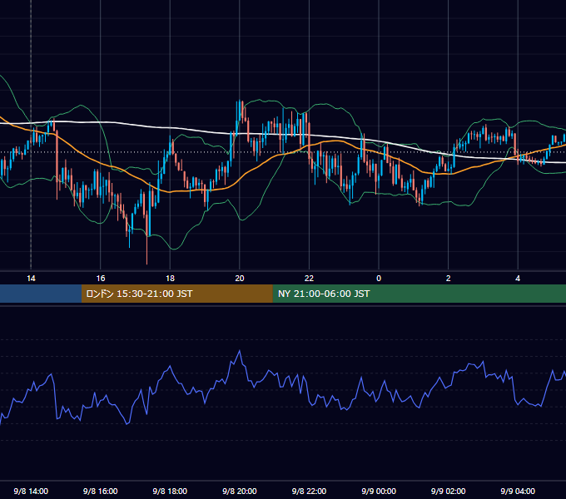Click the 2 hour label on time axis
566x499 pixels.
pos(449,279)
